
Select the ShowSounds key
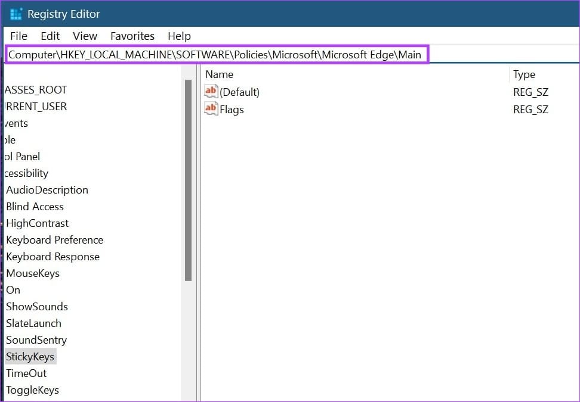click(36, 307)
